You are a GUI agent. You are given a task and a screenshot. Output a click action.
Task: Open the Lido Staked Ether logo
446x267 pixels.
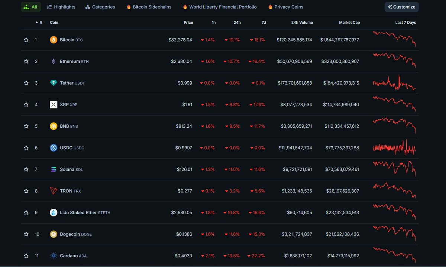point(54,212)
